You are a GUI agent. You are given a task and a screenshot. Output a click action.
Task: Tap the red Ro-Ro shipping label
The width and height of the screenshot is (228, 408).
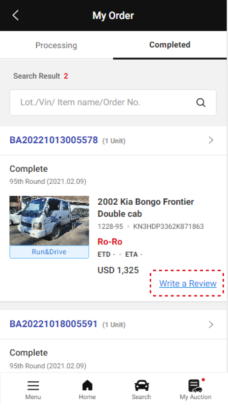tap(110, 242)
